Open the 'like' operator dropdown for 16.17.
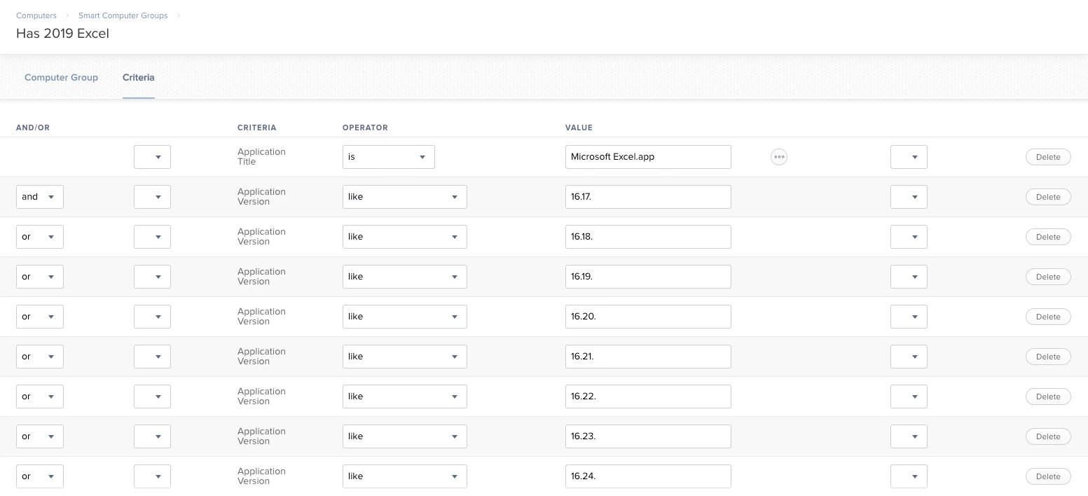 pos(405,197)
